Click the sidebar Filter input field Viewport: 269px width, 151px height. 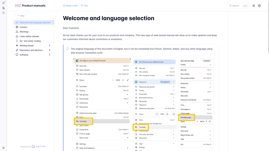33,16
